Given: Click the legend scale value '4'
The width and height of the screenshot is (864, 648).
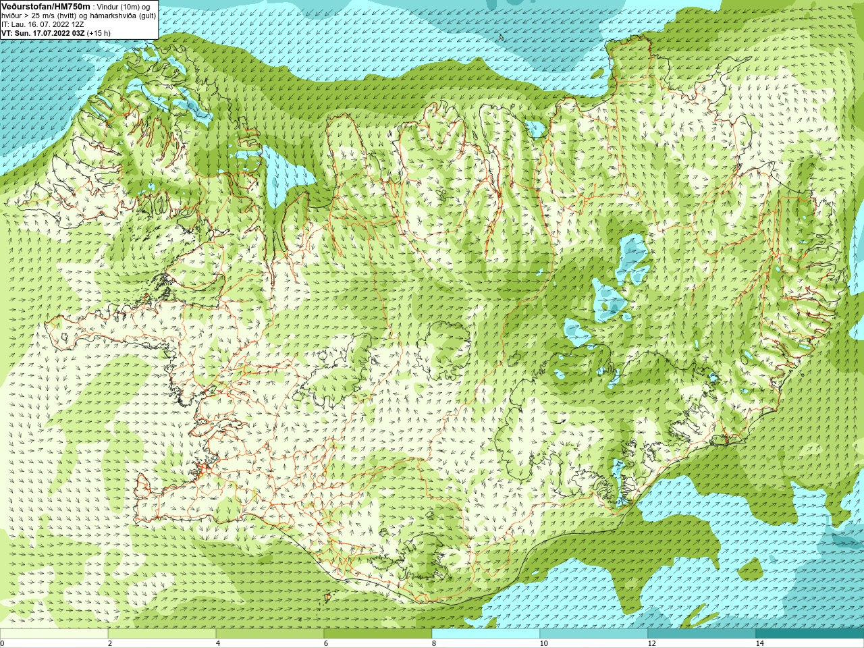Looking at the screenshot, I should pos(218,643).
